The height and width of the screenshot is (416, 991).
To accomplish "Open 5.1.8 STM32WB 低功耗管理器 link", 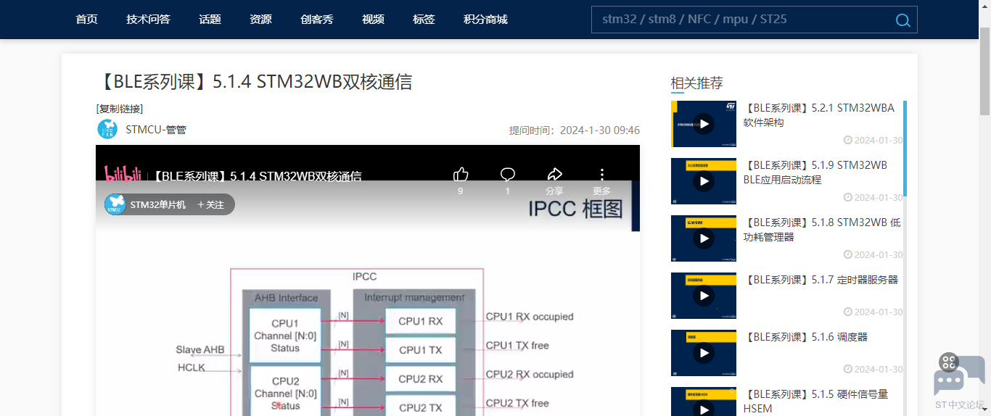I will 822,230.
